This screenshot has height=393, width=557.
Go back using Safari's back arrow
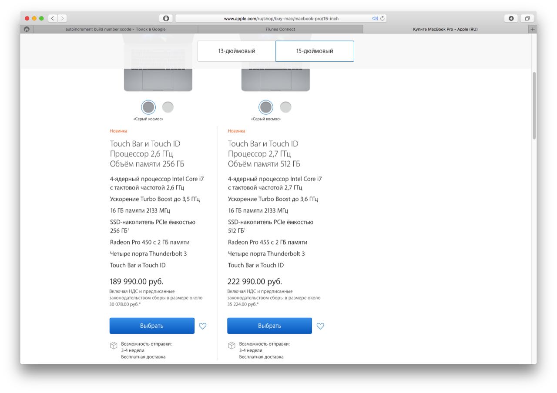coord(53,18)
